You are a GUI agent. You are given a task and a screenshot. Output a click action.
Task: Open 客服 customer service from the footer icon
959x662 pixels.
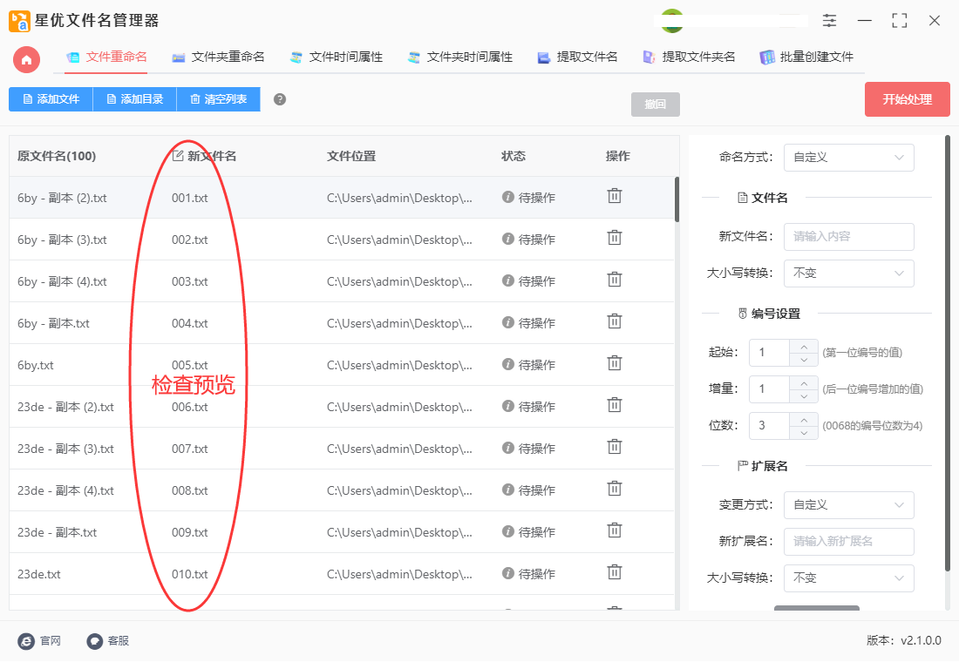[x=92, y=641]
